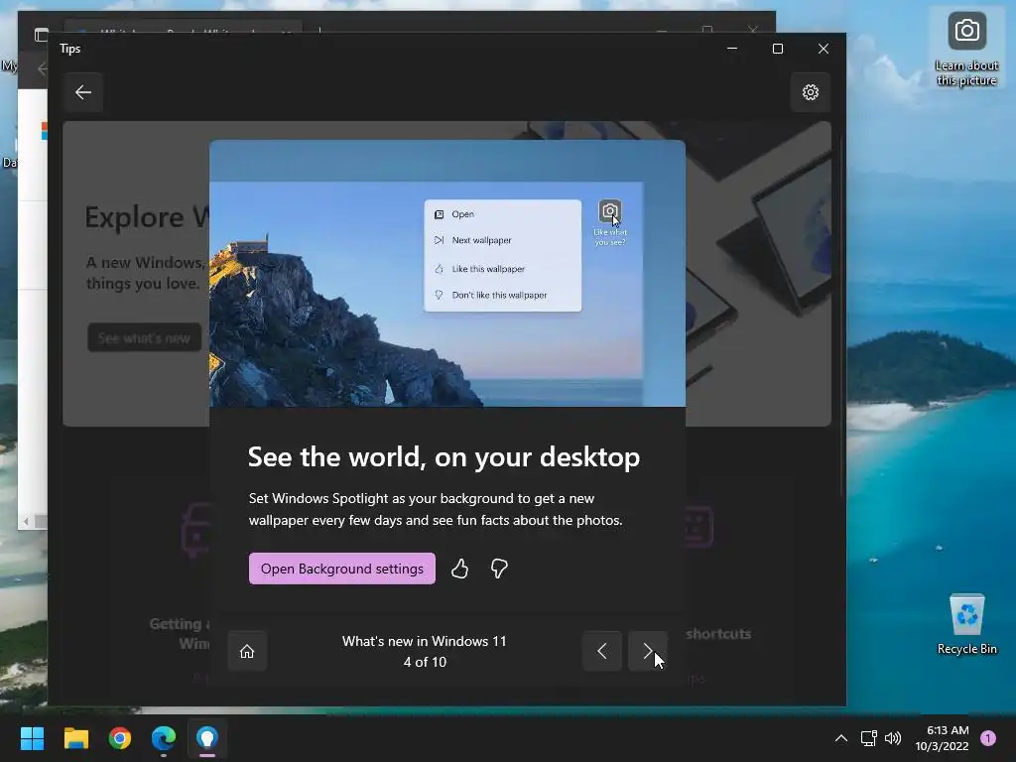Open the Windows Start menu
Screen dimensions: 1016x762
coord(32,738)
